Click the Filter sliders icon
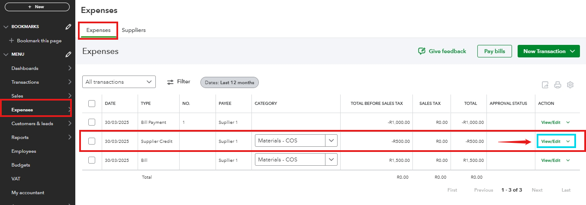 (171, 82)
